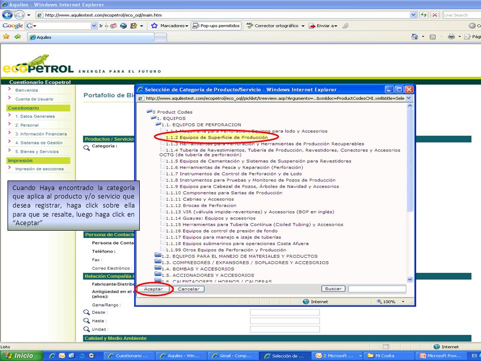Click the browser Forward arrow button

[20, 15]
